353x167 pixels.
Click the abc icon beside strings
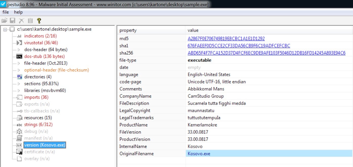(x=19, y=125)
